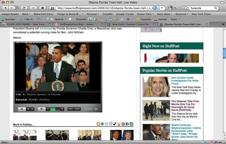226x144 pixels.
Task: Click the thumbs-up I like it! icon
Action: coord(21,19)
